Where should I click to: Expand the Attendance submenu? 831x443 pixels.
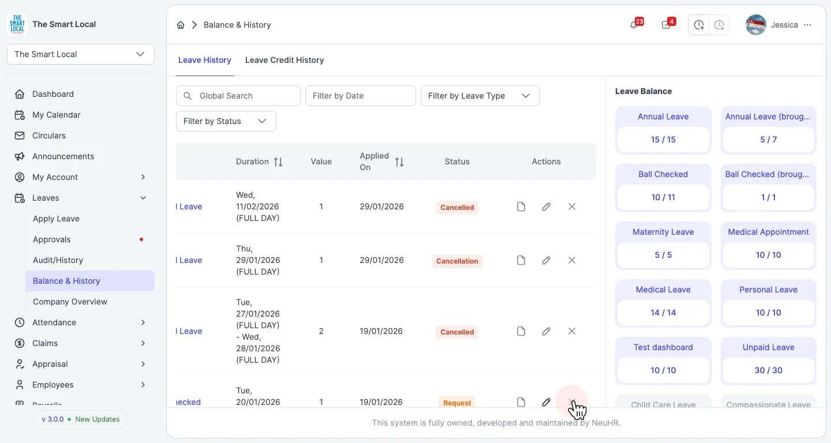pos(143,322)
